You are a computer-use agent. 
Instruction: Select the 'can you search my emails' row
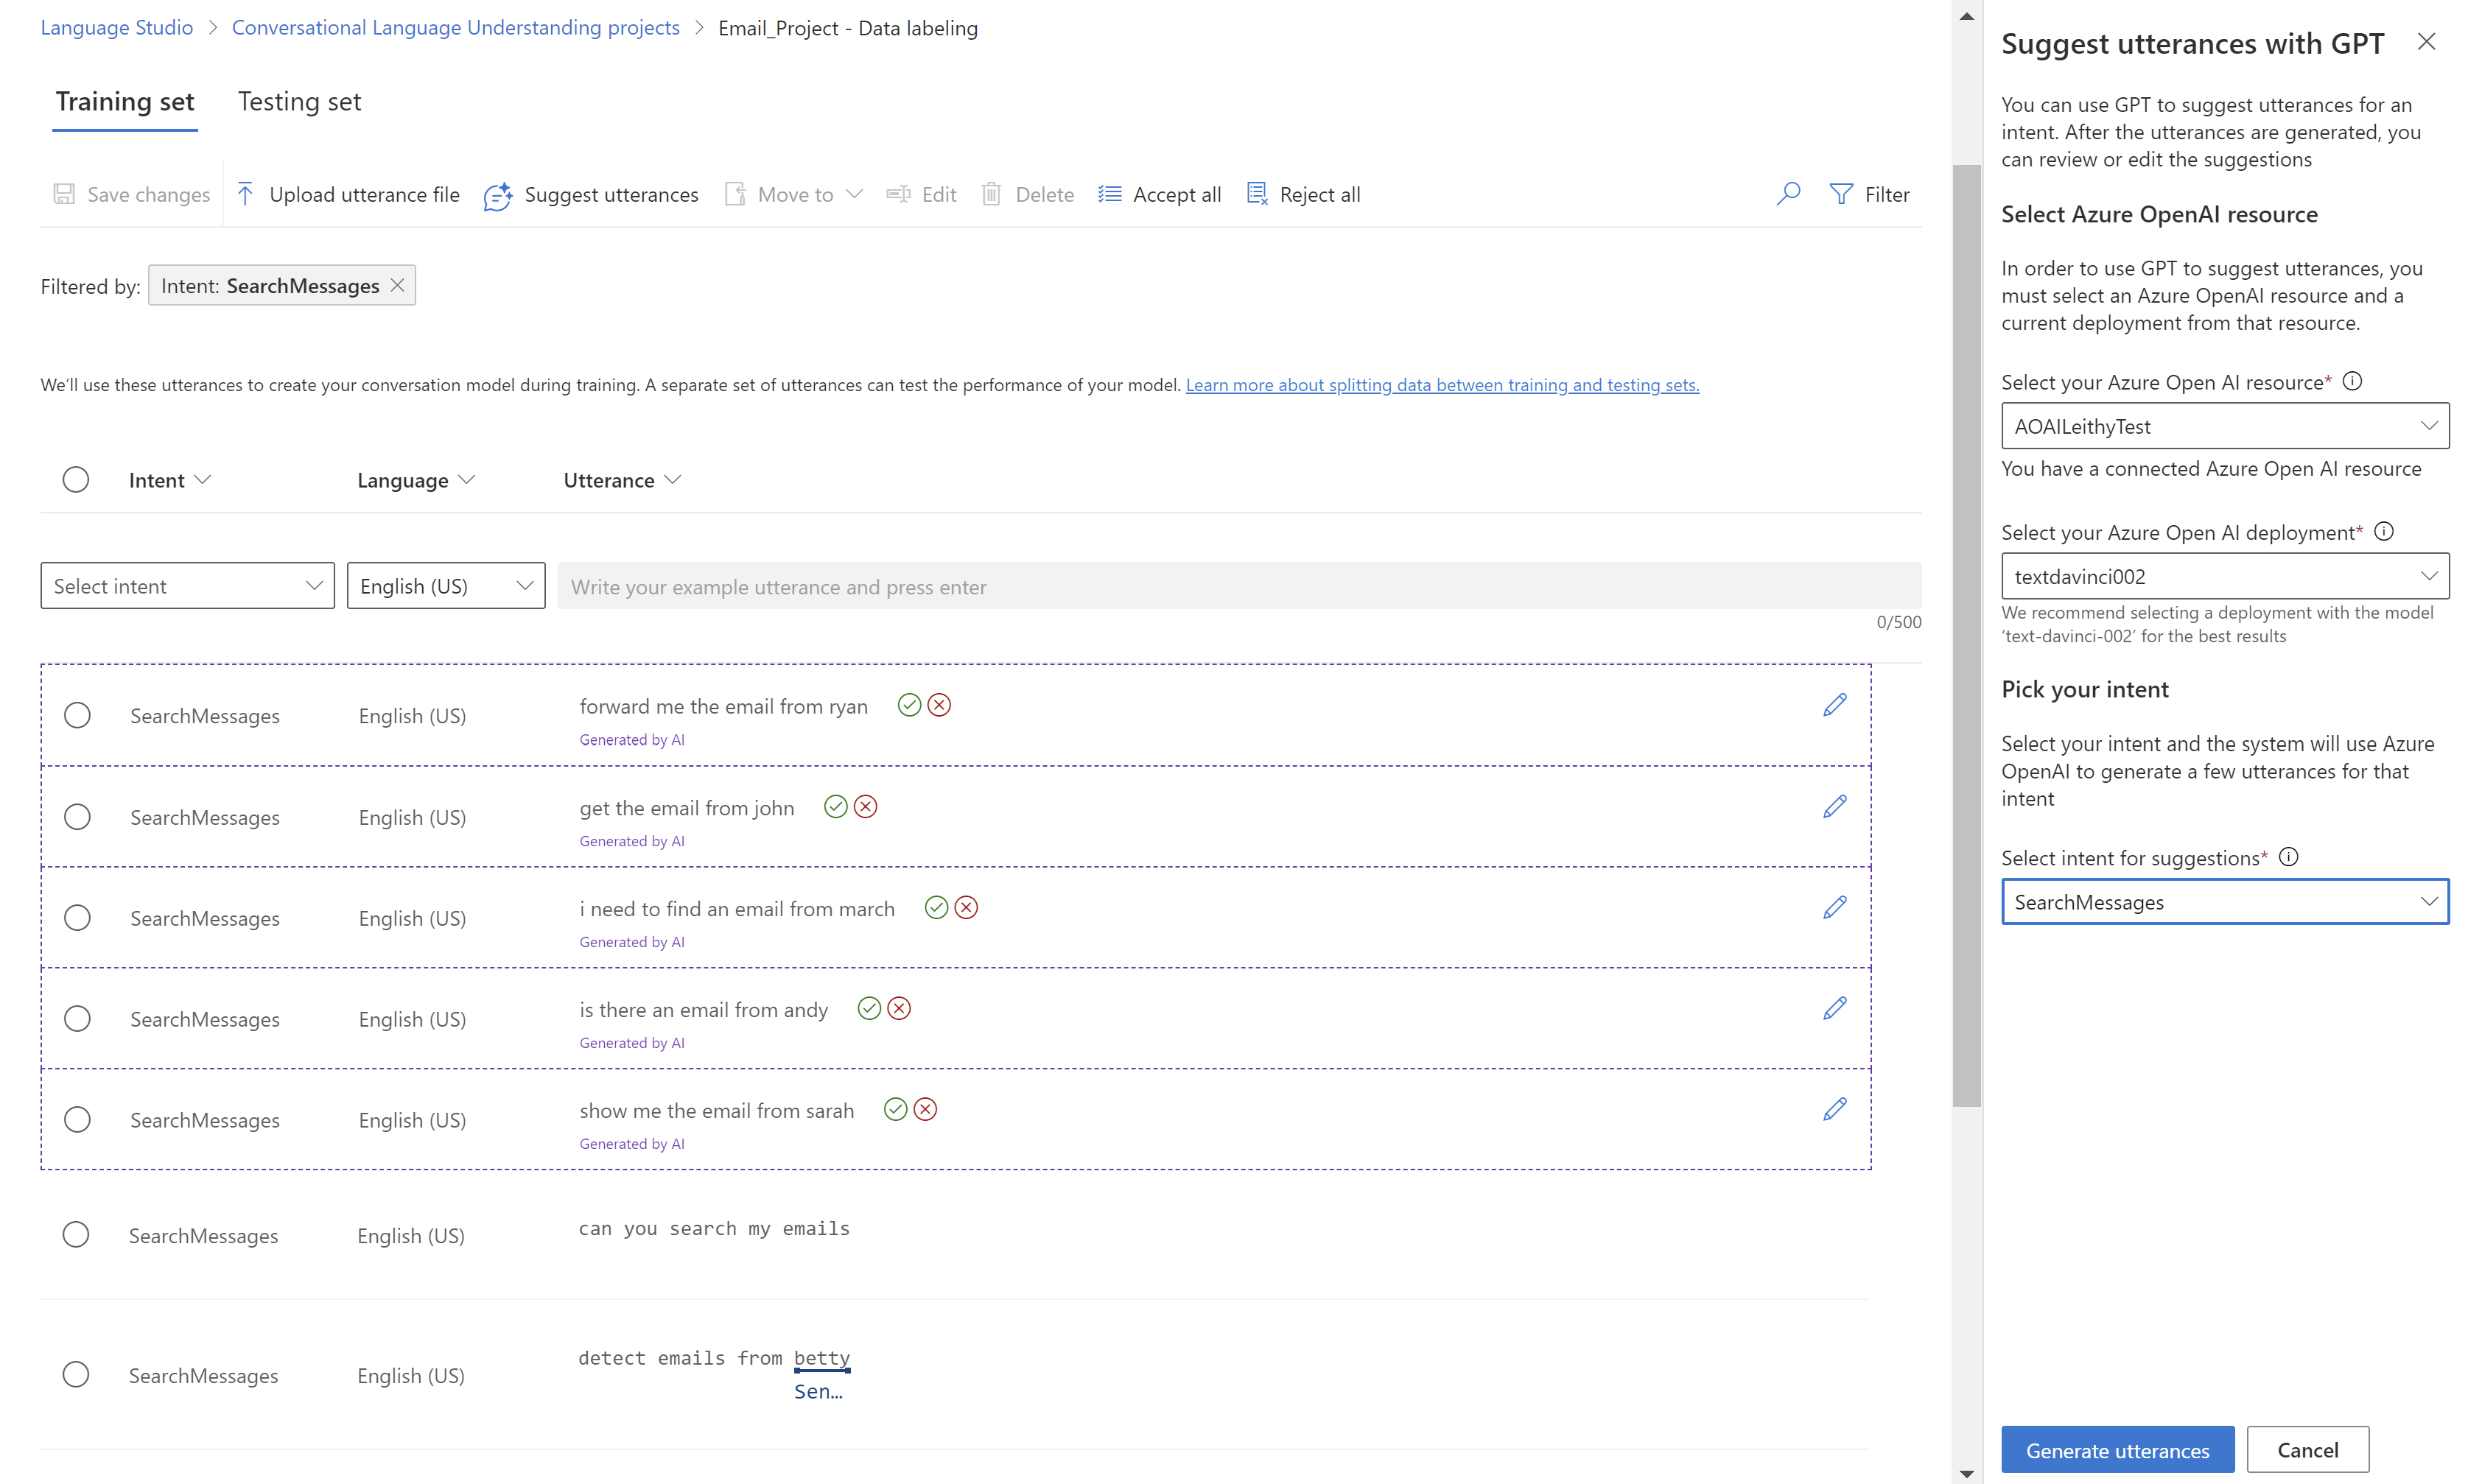click(76, 1235)
